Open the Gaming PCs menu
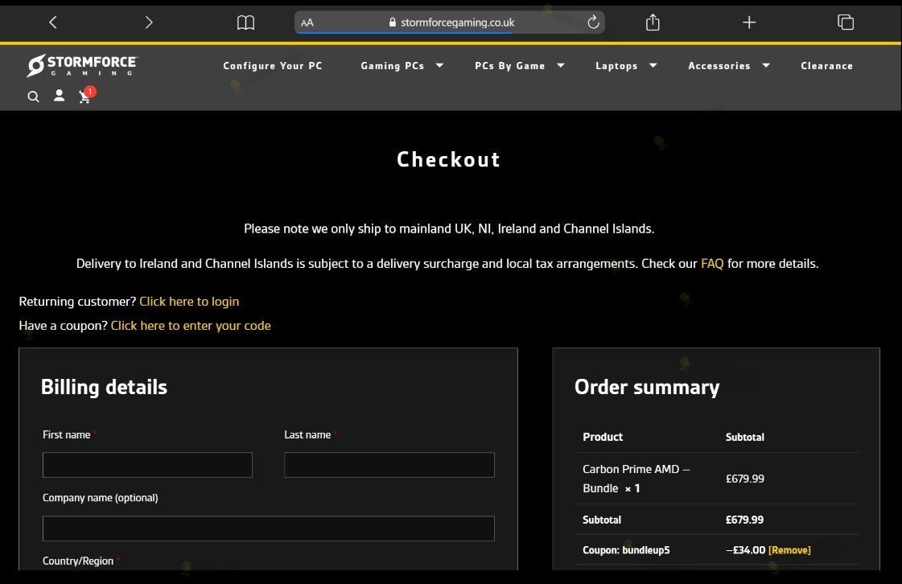The width and height of the screenshot is (902, 584). point(393,66)
